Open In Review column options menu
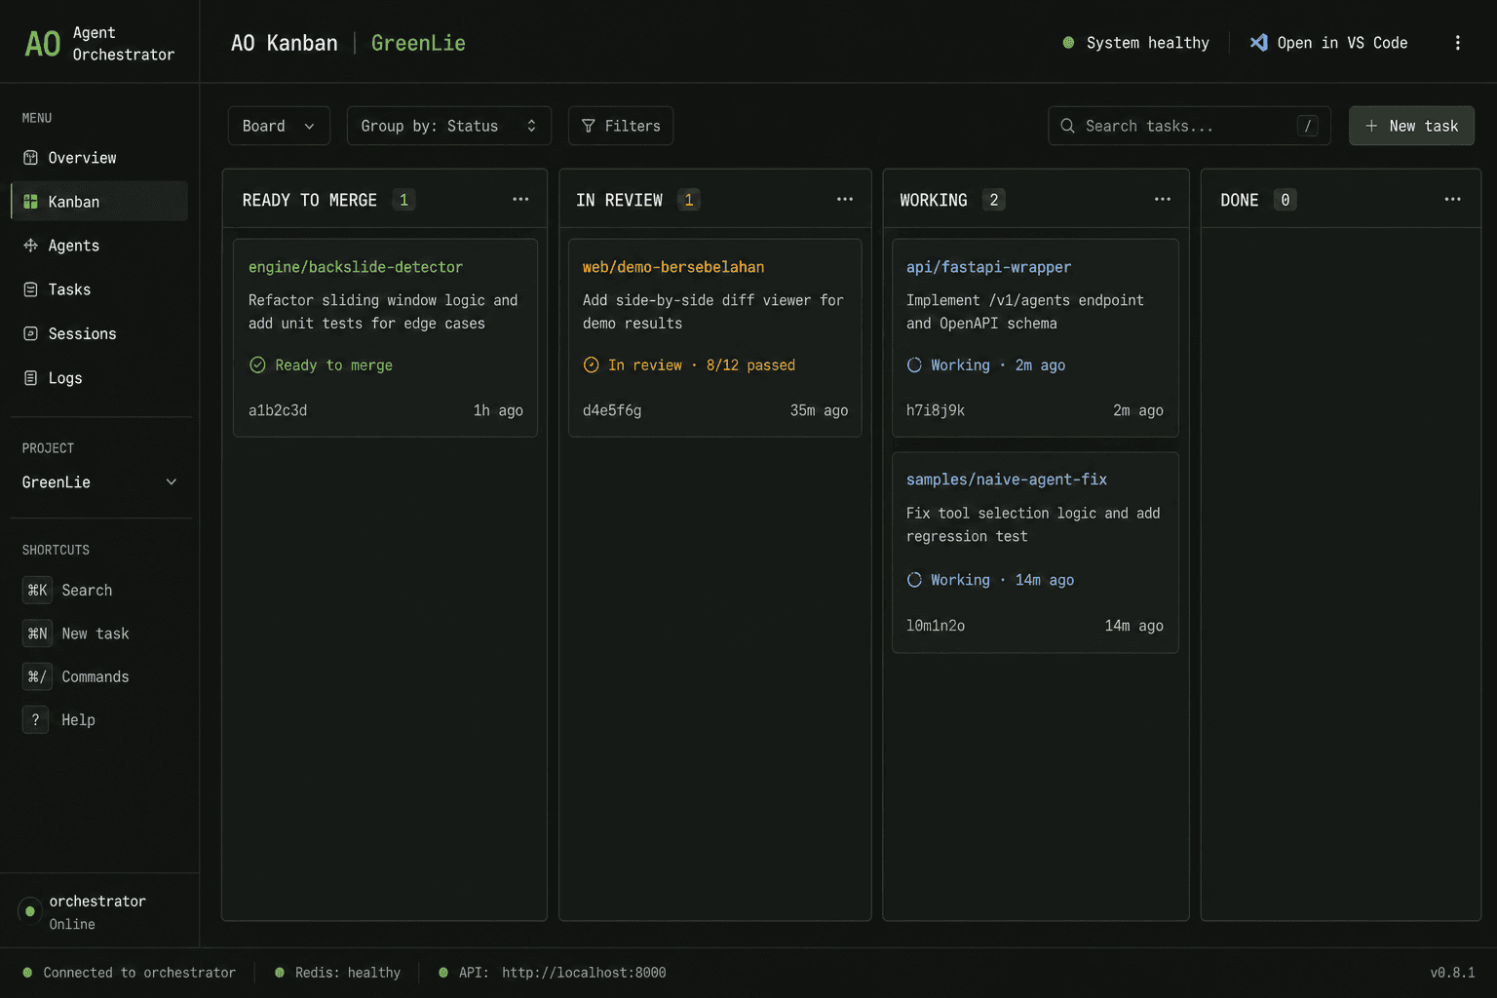1497x998 pixels. pyautogui.click(x=845, y=200)
